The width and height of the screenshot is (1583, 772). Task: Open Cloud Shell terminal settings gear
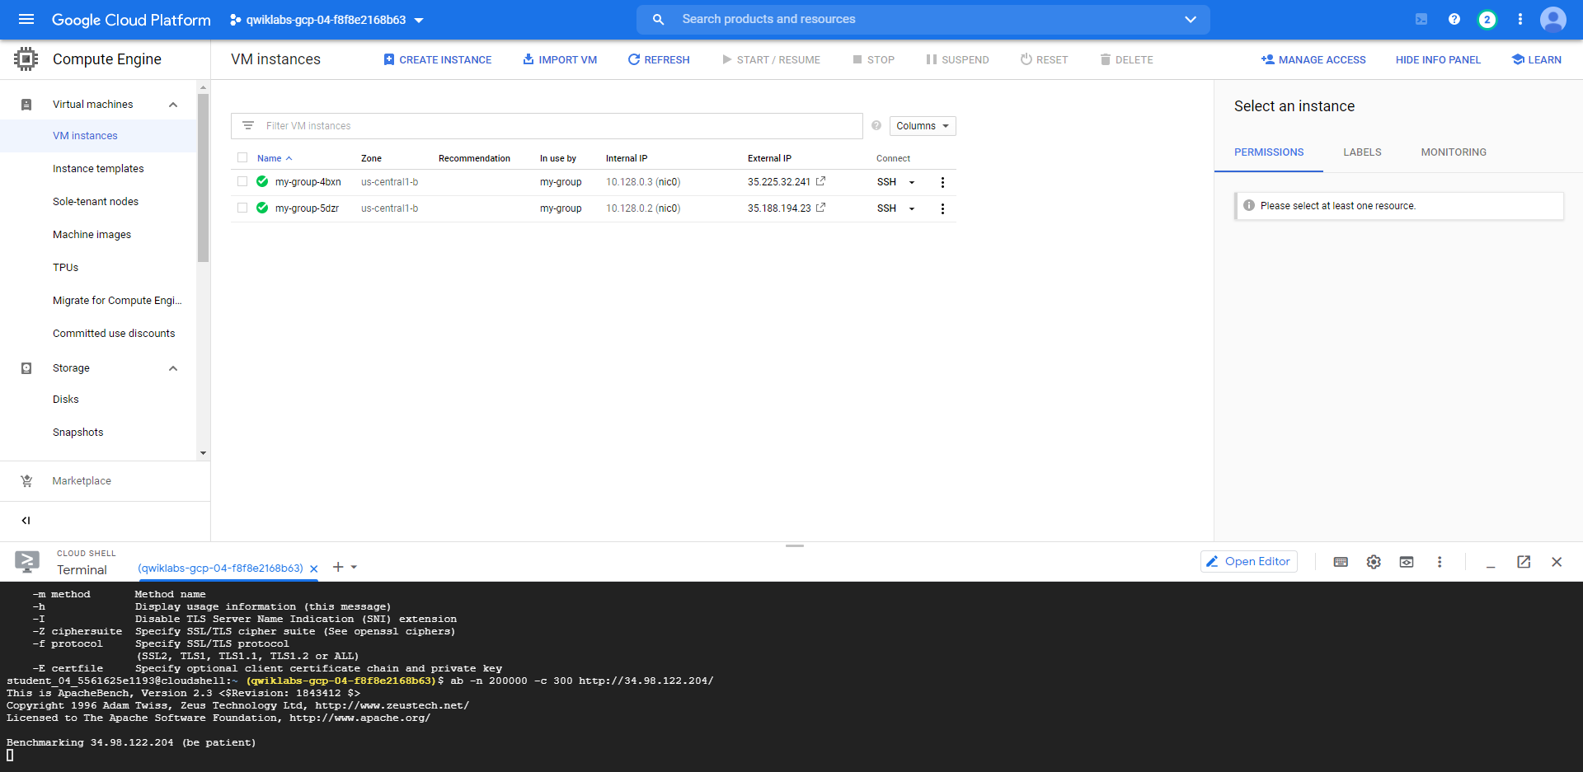pyautogui.click(x=1374, y=562)
